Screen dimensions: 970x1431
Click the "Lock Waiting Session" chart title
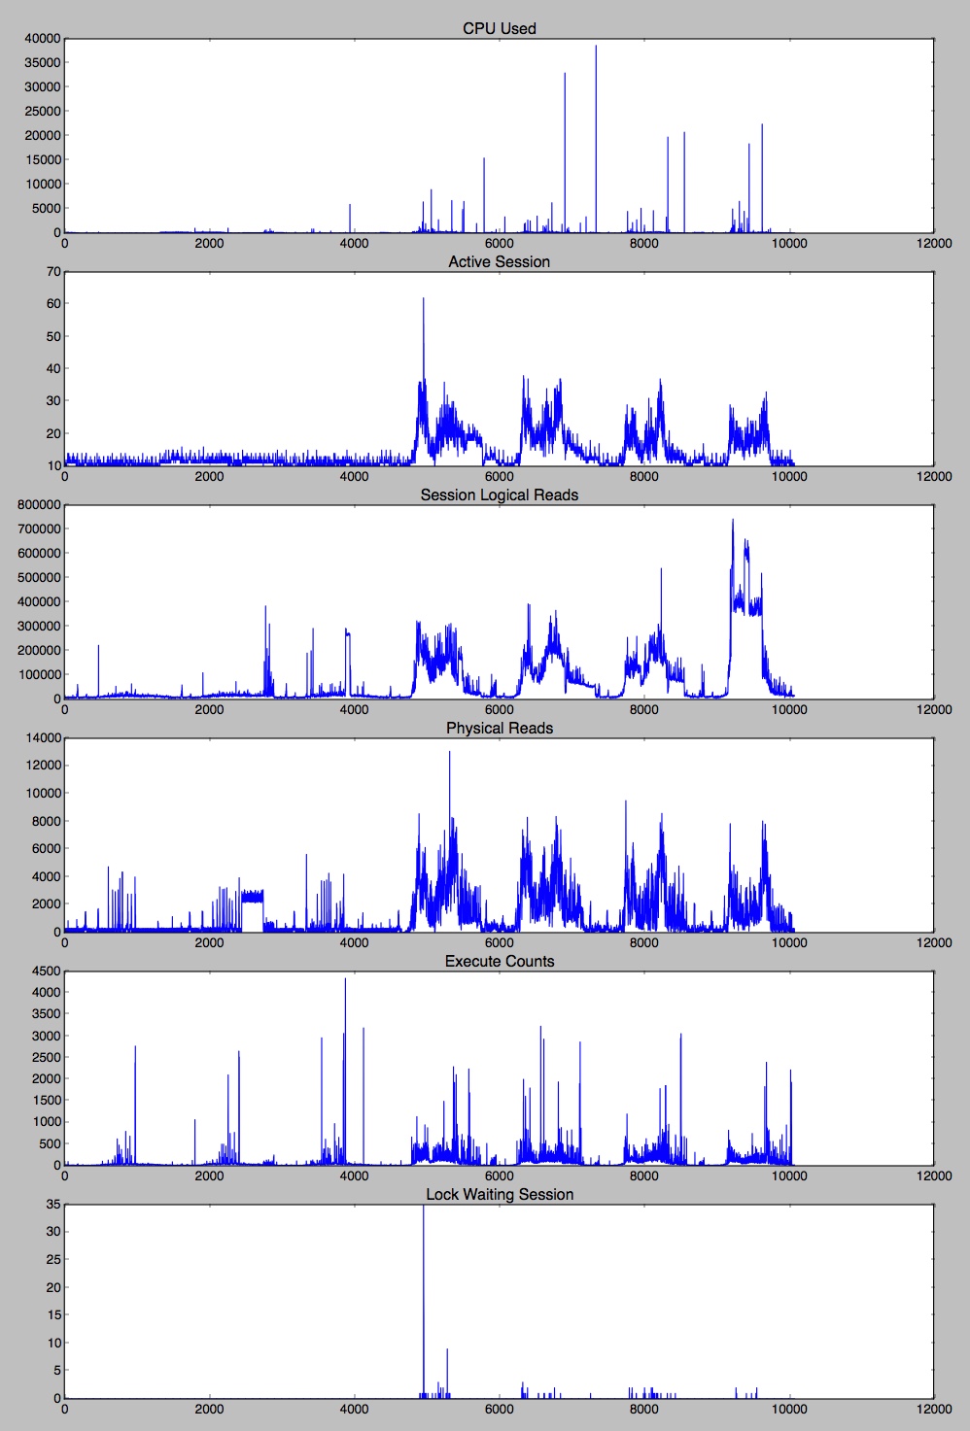[x=499, y=1194]
